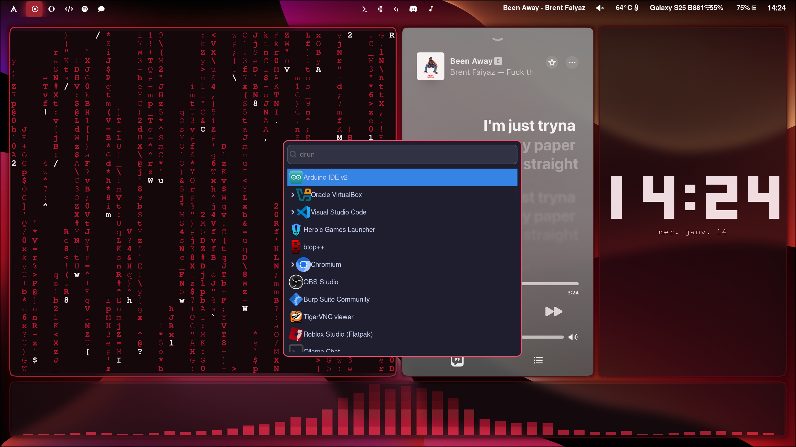
Task: Click the Heroic Games Launcher shield icon
Action: point(296,230)
